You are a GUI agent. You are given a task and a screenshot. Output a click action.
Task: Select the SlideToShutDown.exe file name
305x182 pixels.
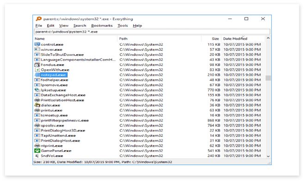(62, 55)
